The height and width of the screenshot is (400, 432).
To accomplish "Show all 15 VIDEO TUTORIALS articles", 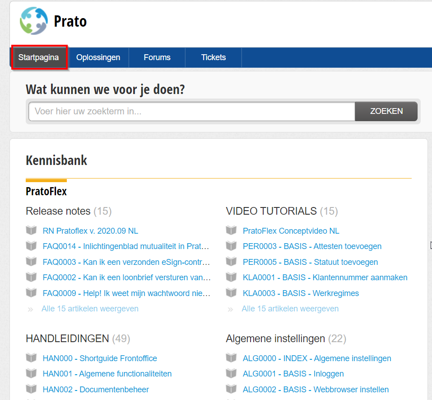I will [x=290, y=309].
